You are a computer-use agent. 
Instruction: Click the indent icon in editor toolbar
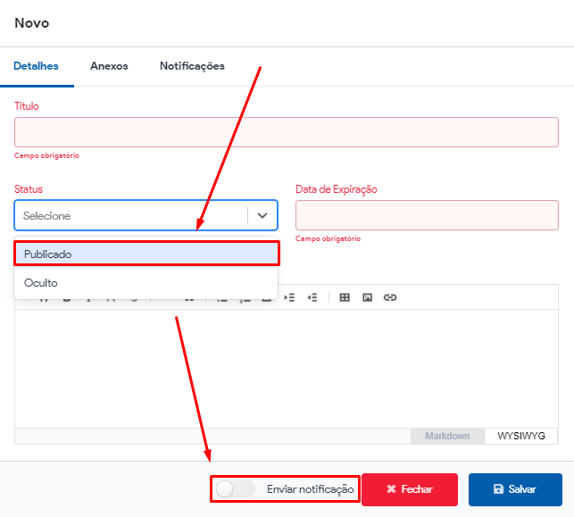289,297
